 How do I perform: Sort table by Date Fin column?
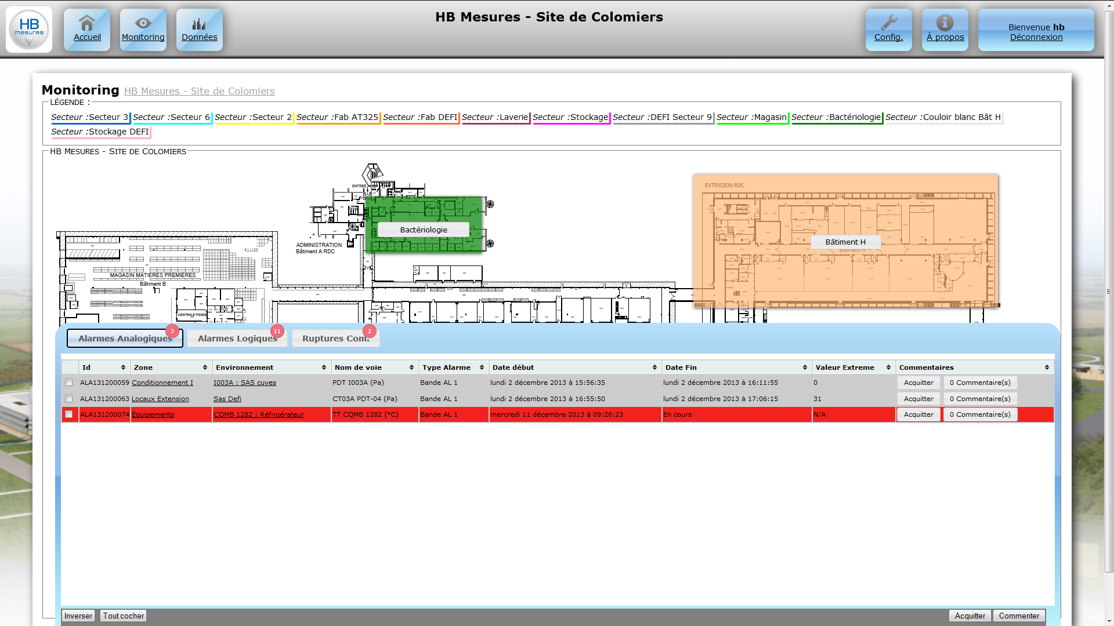coord(736,367)
